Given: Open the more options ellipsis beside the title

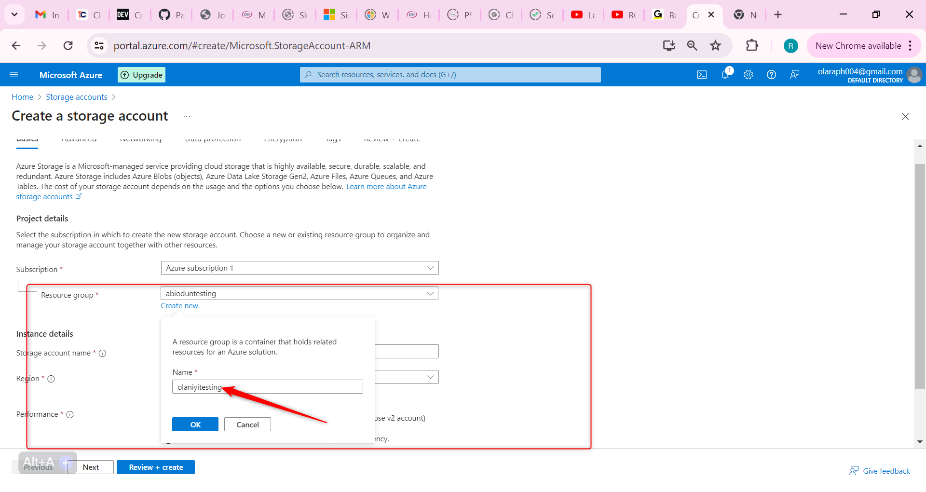Looking at the screenshot, I should [187, 116].
